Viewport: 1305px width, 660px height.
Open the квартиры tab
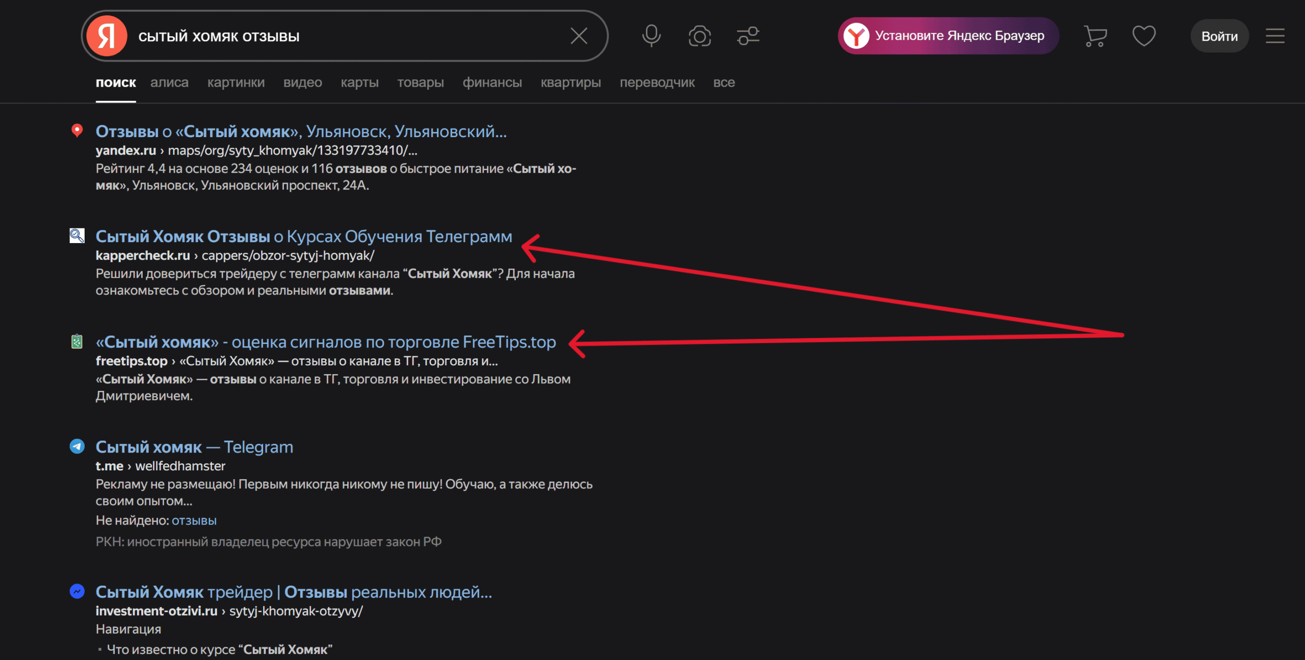pyautogui.click(x=571, y=83)
